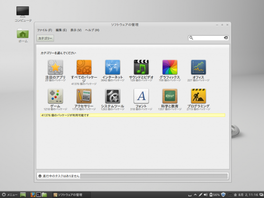Open the プログラミング category icon

coord(199,96)
